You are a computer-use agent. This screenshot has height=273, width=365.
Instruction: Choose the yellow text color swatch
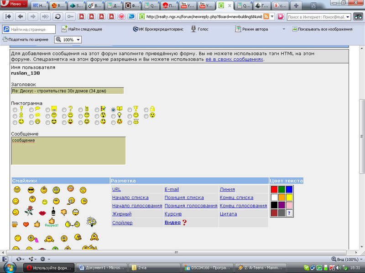point(289,197)
